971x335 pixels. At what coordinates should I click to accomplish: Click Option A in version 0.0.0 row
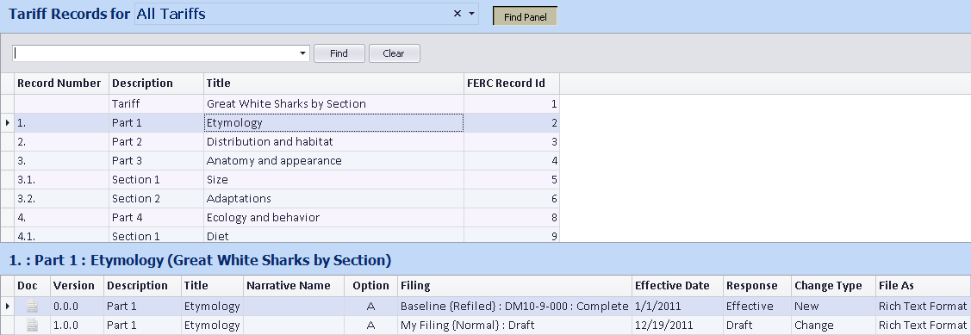(371, 306)
